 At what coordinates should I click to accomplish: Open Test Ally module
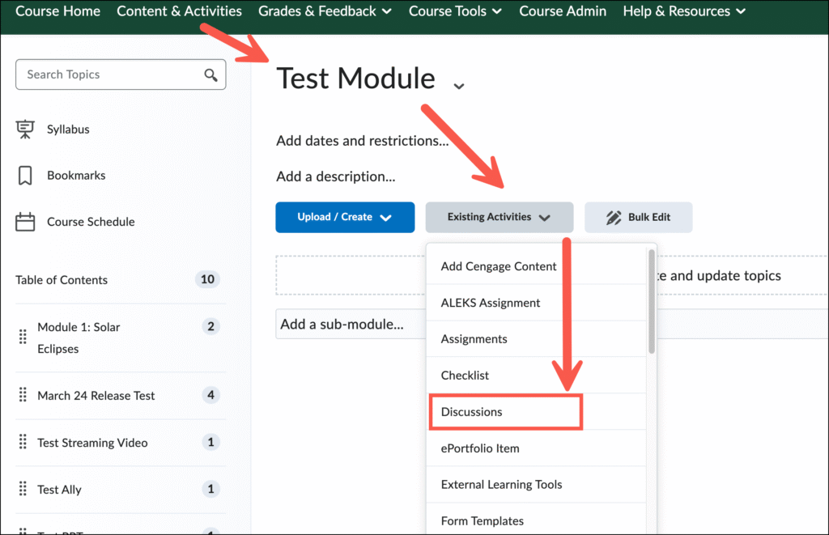59,490
